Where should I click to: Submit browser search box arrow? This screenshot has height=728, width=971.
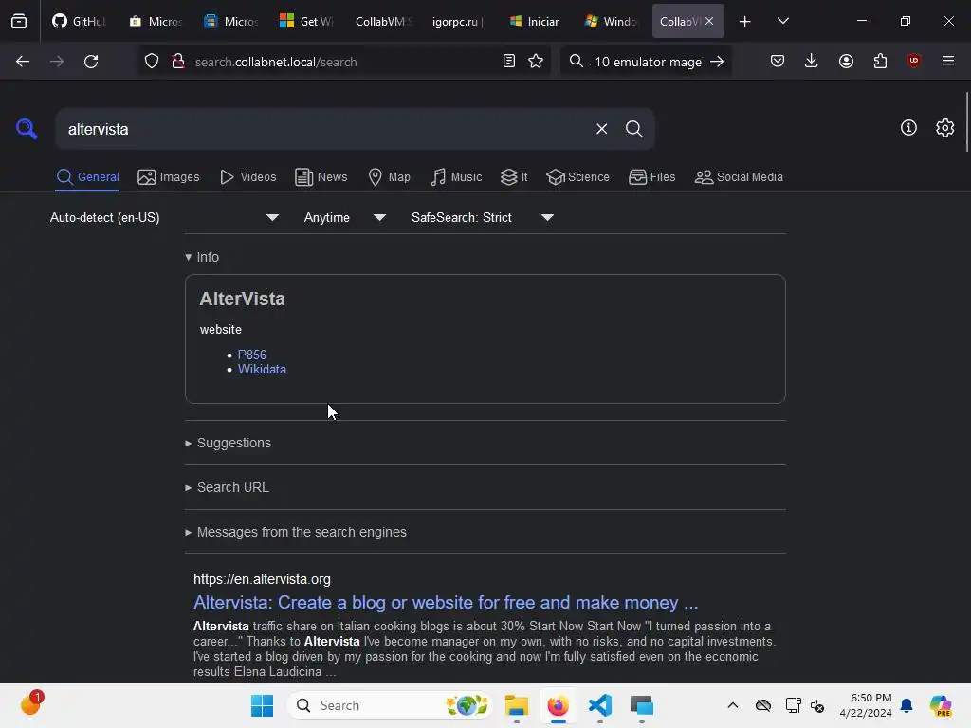point(717,62)
